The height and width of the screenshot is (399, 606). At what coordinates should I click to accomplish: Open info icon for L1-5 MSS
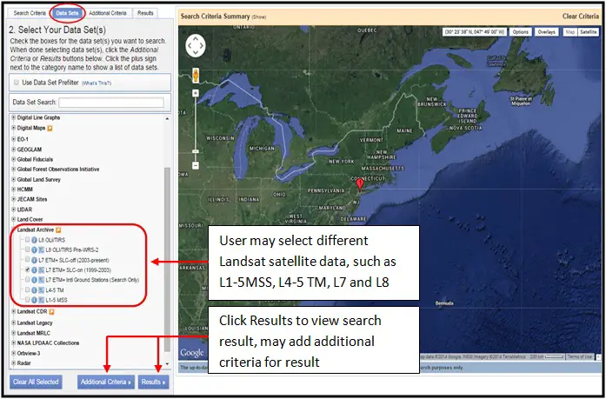(x=34, y=300)
